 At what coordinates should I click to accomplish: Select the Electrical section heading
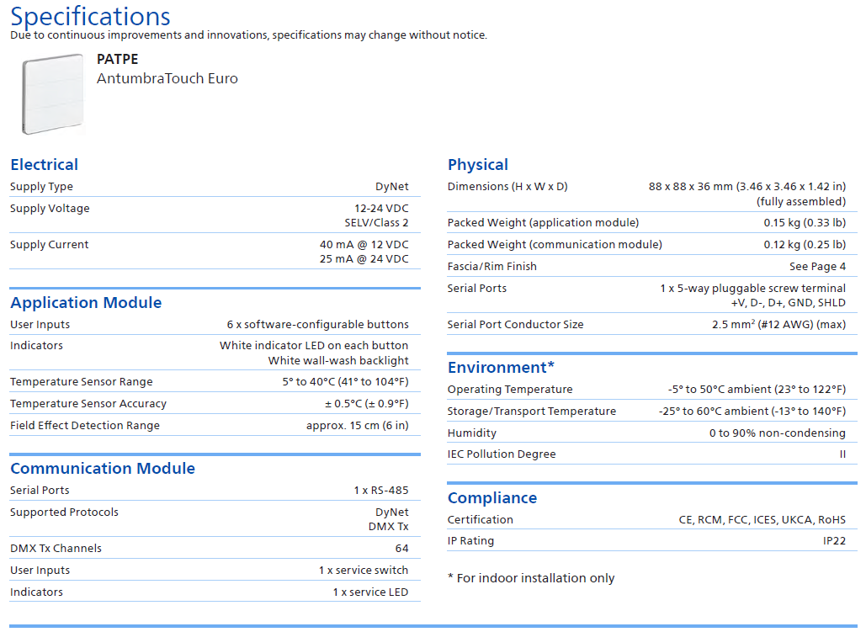[44, 165]
